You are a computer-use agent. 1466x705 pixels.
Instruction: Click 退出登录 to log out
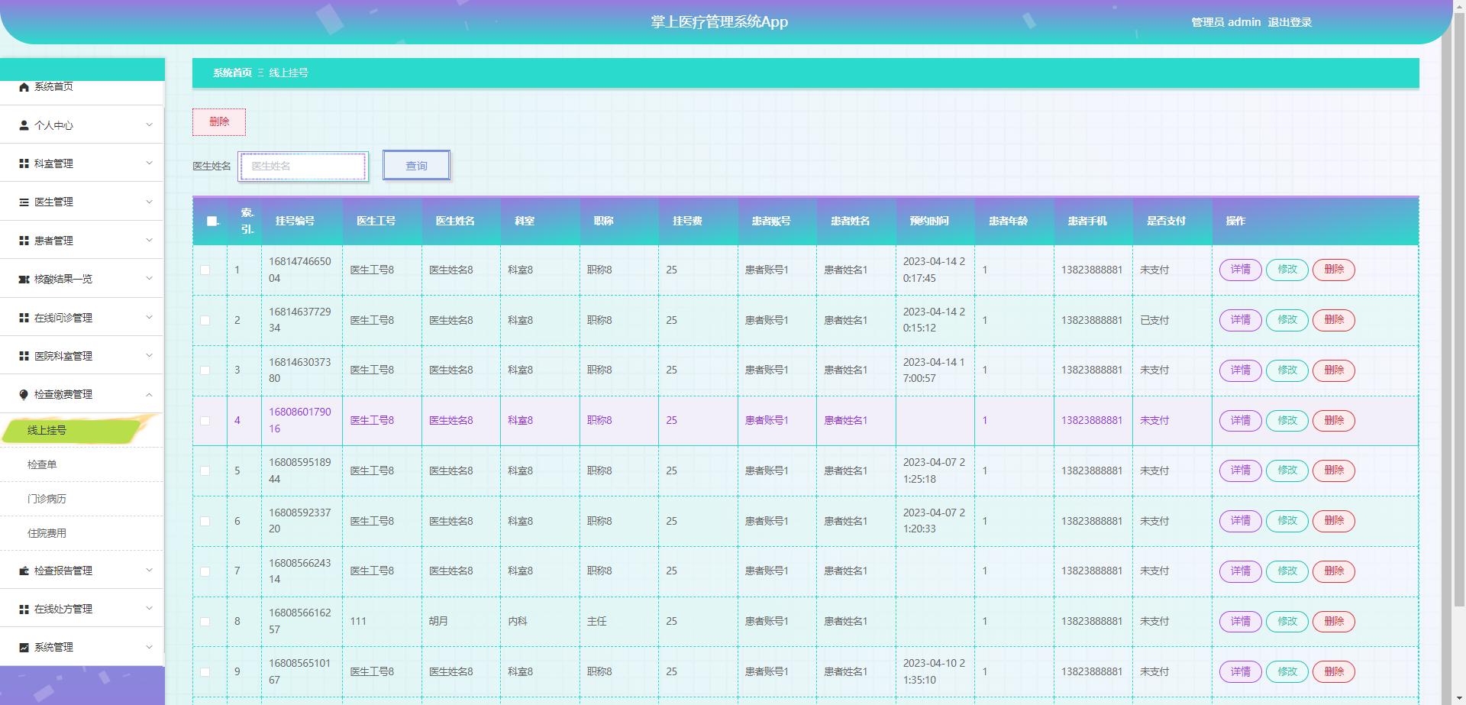1290,22
